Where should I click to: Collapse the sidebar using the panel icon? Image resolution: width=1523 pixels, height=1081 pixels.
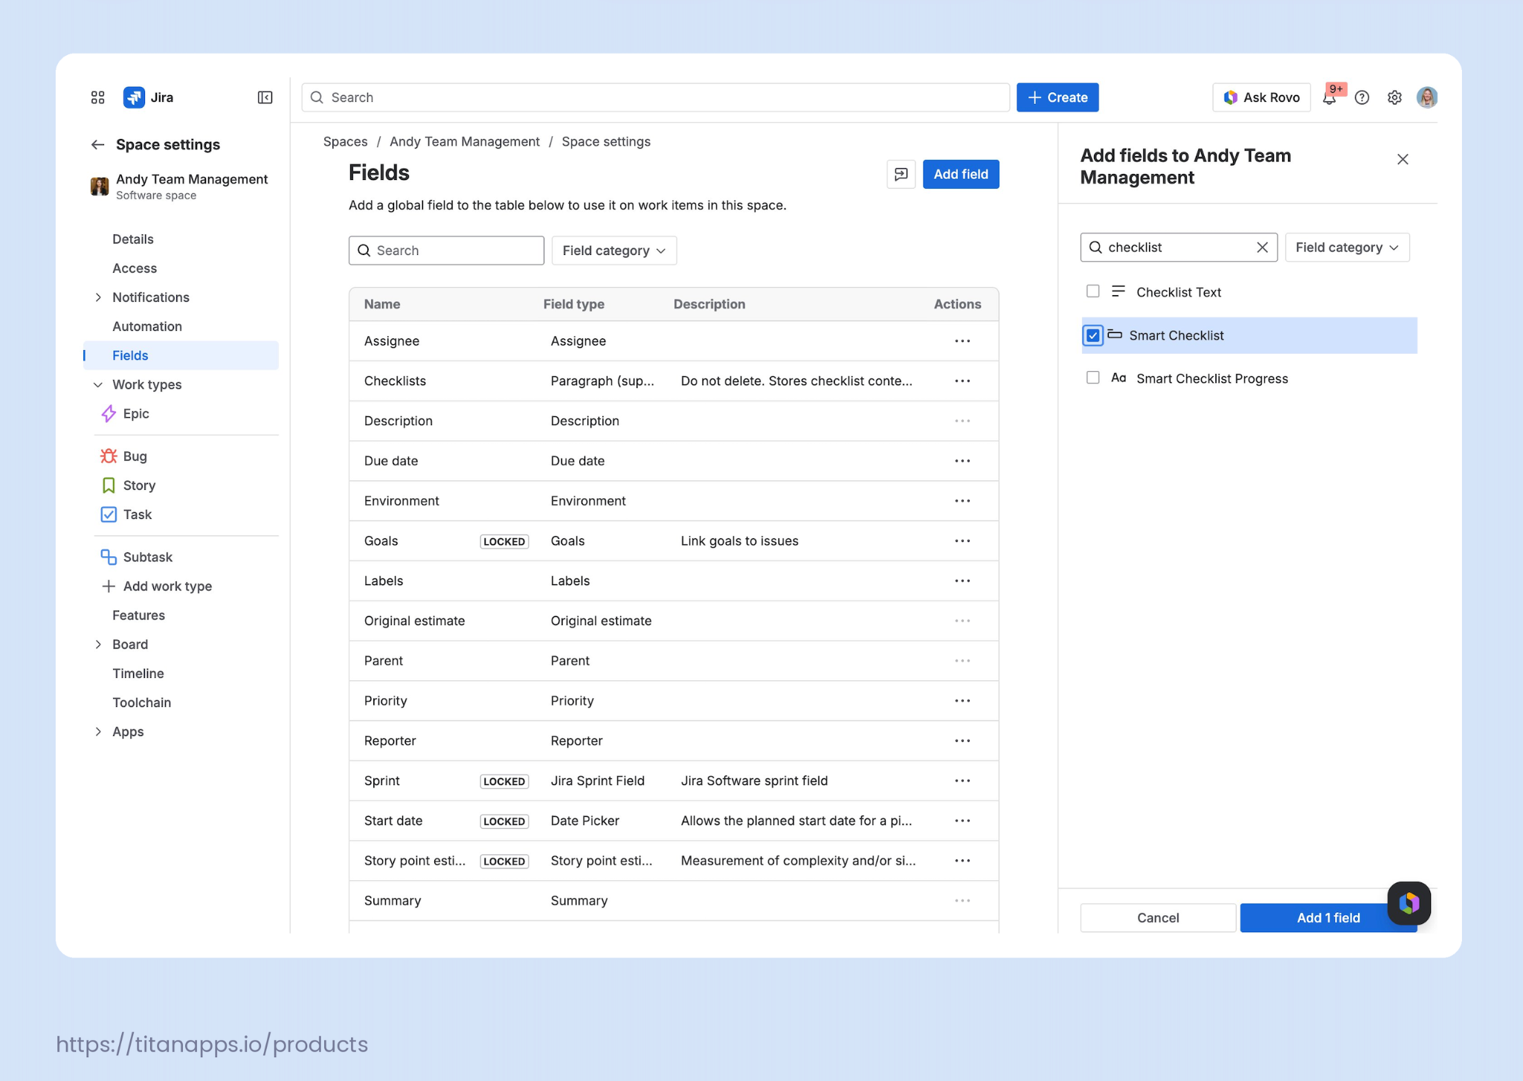265,97
